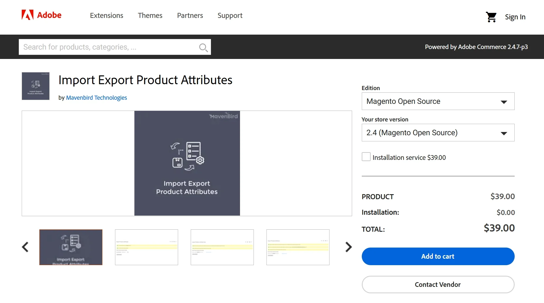The image size is (544, 303).
Task: Click the TOTAL $39.00 amount
Action: pos(499,228)
